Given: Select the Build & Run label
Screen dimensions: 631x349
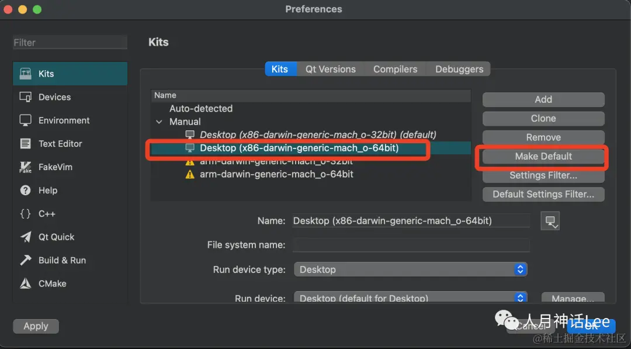Looking at the screenshot, I should click(x=62, y=261).
